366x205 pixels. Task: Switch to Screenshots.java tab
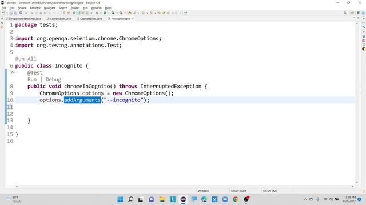click(x=59, y=19)
